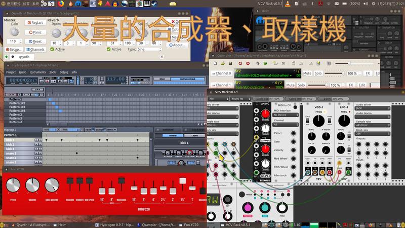Viewport: 405px width, 228px height.
Task: Mute Channel 1 in Qsampler
Action: click(290, 85)
